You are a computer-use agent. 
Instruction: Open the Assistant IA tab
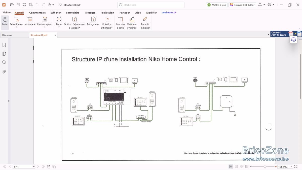point(169,13)
